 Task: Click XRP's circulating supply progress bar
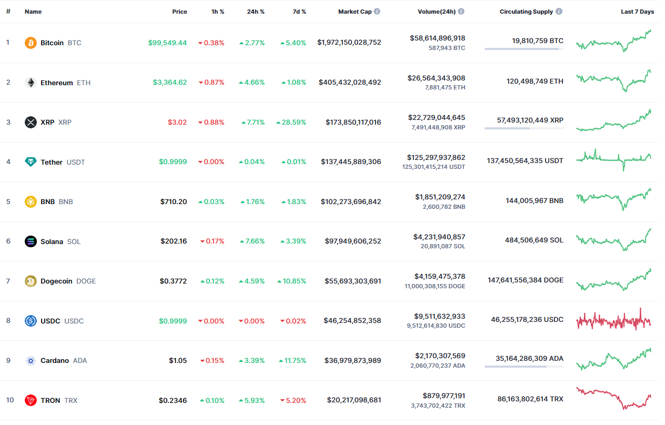[524, 128]
